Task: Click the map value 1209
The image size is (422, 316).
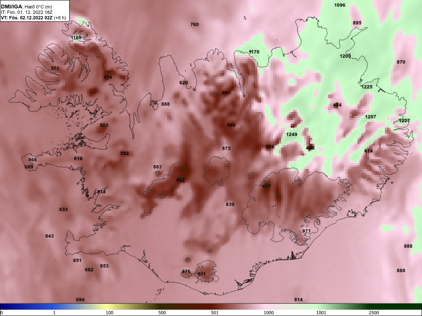Action: tap(345, 56)
